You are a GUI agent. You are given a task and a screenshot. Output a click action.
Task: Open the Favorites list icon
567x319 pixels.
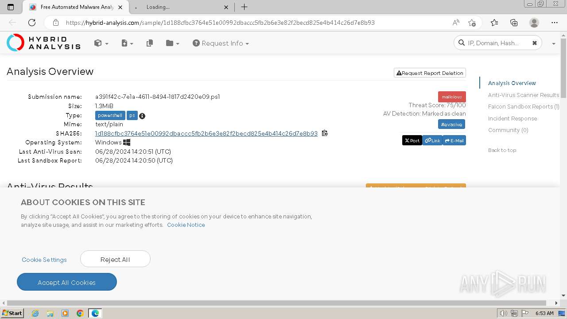pyautogui.click(x=494, y=23)
